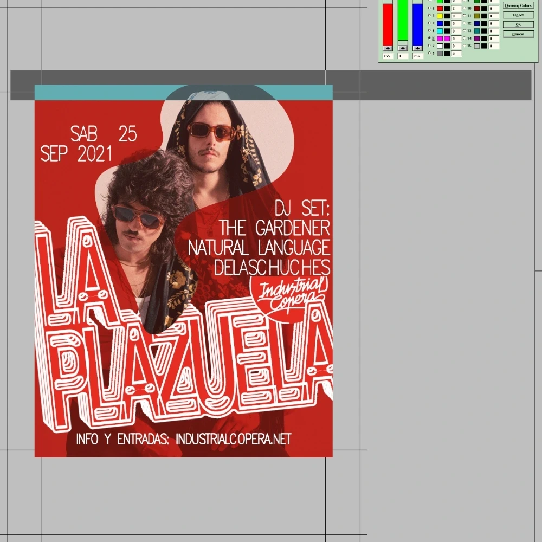Click the black swatch in row 7
Viewport: 542px width, 542px height.
447,46
